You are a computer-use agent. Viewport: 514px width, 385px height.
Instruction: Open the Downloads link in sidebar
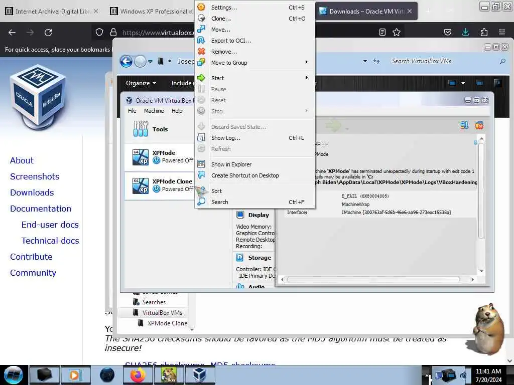[x=32, y=192]
